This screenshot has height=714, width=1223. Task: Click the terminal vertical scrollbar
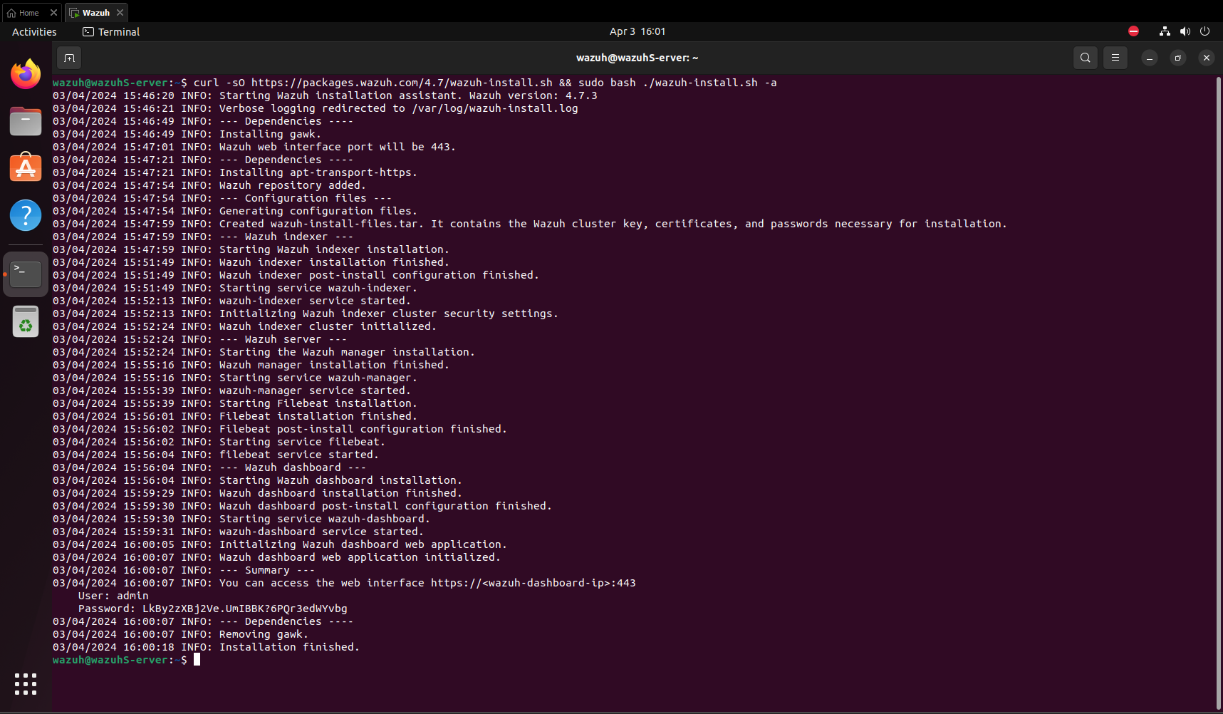[1218, 392]
